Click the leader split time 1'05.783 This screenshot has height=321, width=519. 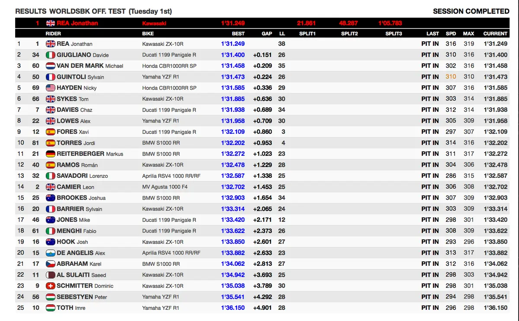(390, 23)
